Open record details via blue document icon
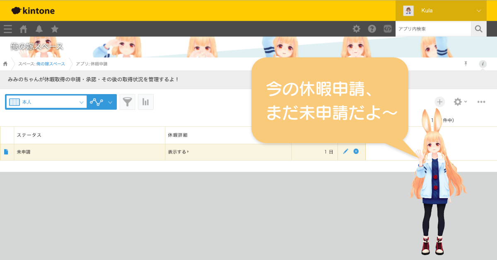The width and height of the screenshot is (497, 260). [6, 152]
